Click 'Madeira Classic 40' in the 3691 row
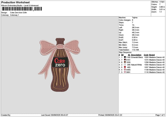The width and height of the screenshot is (166, 117). tap(157, 72)
